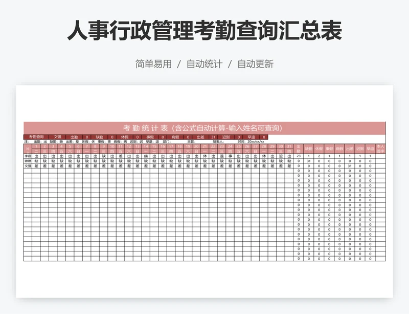The height and width of the screenshot is (314, 409).
Task: Click the 时间 20xx/xx/xx date field
Action: coord(251,141)
